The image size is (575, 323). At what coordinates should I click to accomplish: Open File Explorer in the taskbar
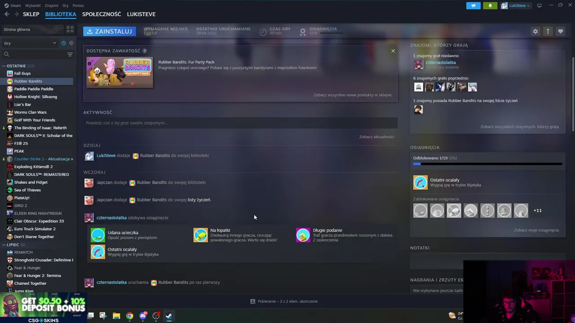pos(116,316)
